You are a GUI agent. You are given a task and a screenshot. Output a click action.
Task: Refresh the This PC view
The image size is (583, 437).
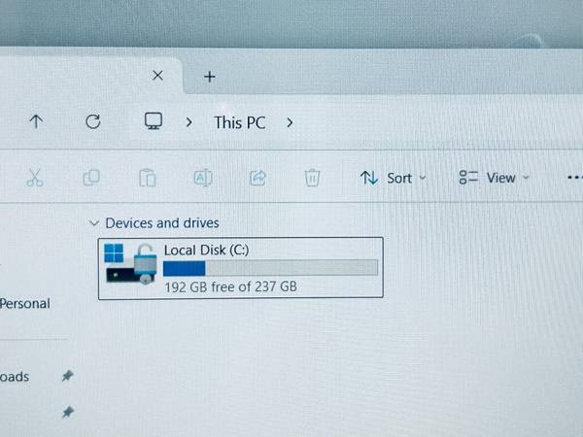click(x=93, y=121)
